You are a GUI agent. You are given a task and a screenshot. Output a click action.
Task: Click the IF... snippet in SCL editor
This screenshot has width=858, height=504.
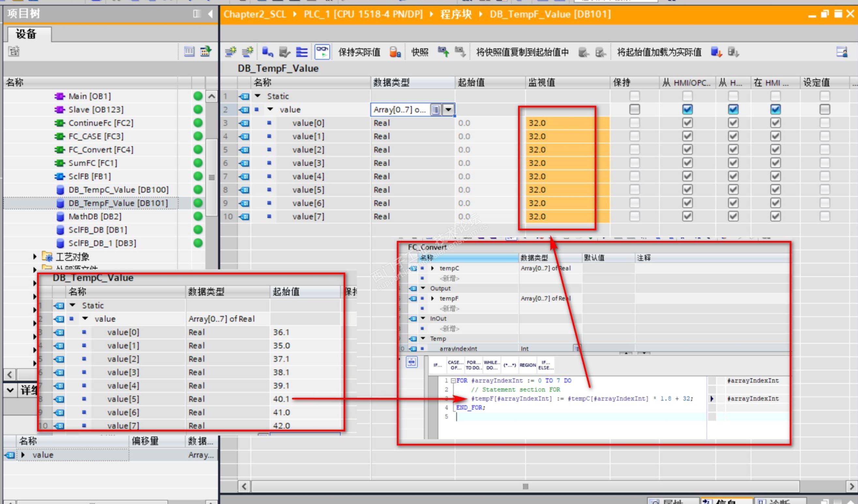[438, 365]
